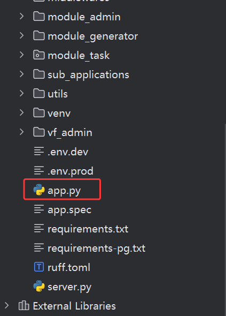Click the venv folder icon

pyautogui.click(x=39, y=112)
